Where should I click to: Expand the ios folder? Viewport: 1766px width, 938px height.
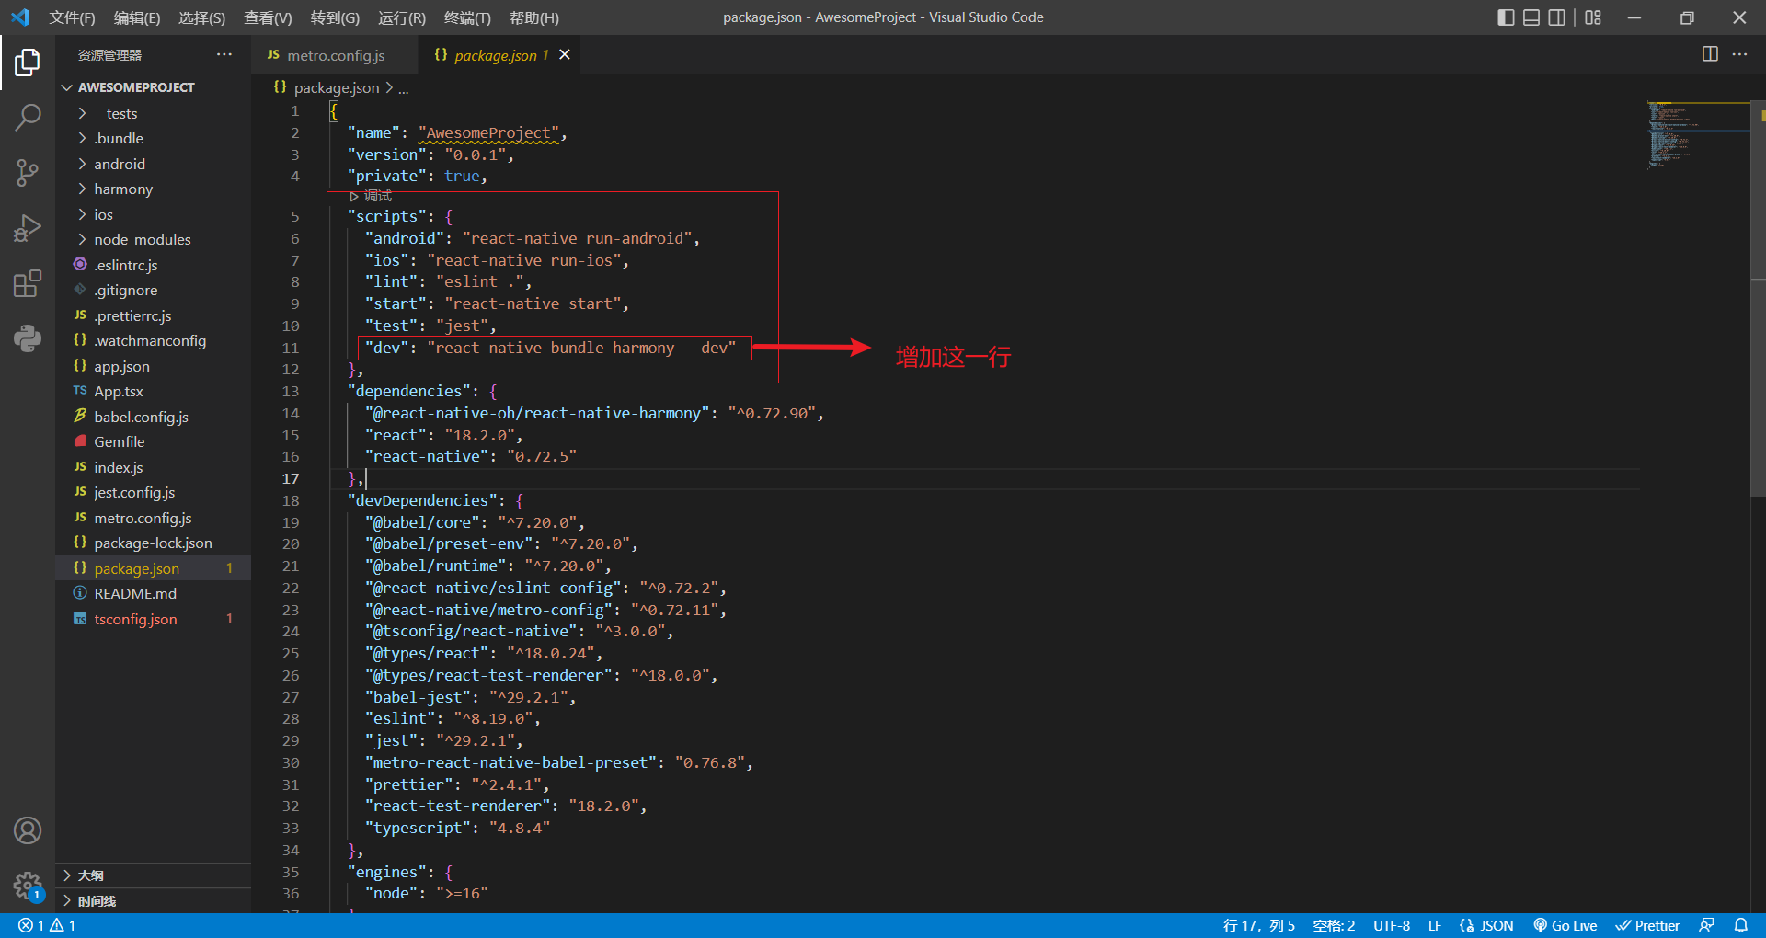pyautogui.click(x=153, y=214)
